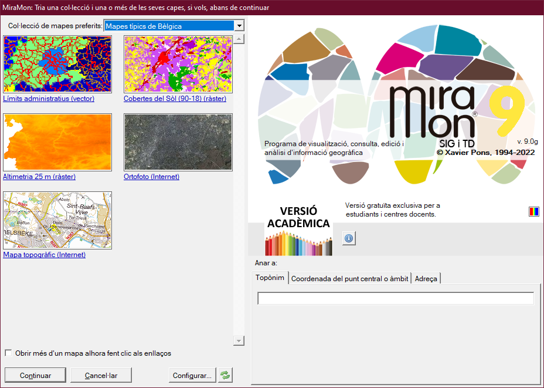Open the Mapa topogràfic (Internet) link
This screenshot has height=388, width=544.
pos(45,255)
